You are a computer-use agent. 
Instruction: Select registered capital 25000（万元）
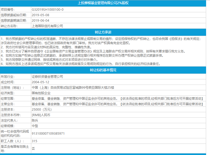click(x=42, y=110)
